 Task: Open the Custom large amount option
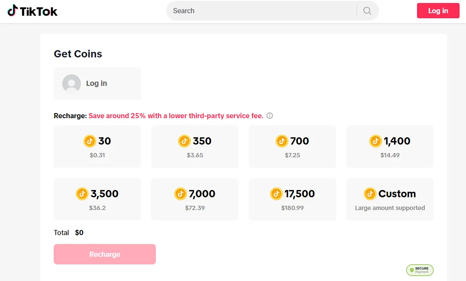[x=390, y=199]
